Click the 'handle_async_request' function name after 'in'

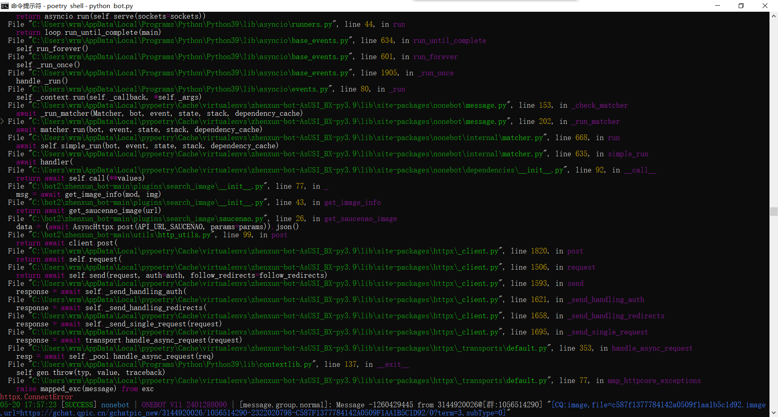point(652,348)
